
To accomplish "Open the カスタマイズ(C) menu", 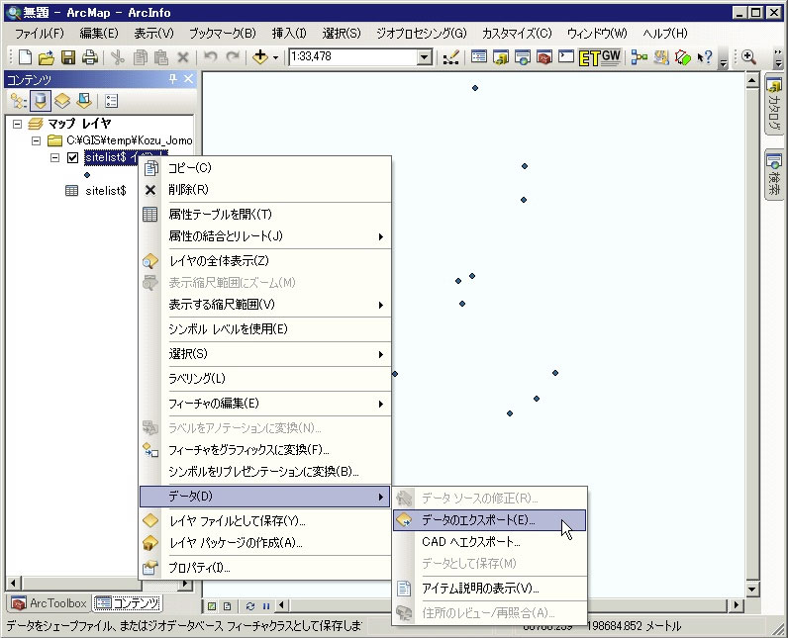I will (517, 34).
